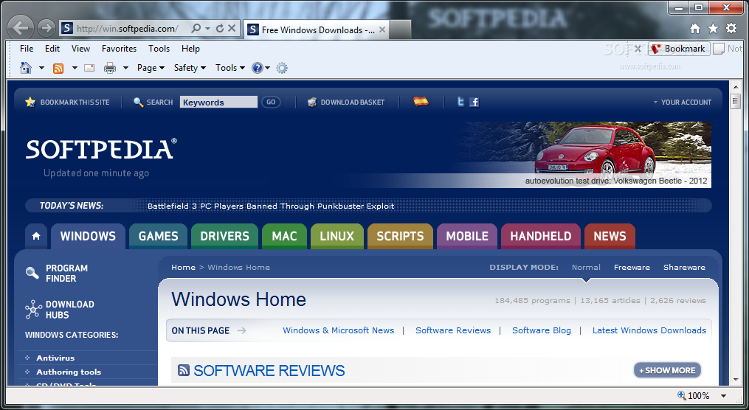
Task: Switch to the LINUX tab
Action: pos(337,236)
